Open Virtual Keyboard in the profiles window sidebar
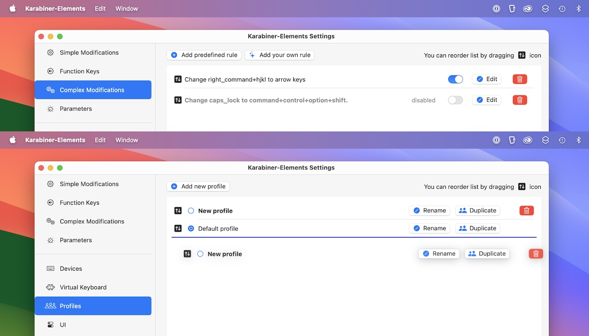Screen dimensions: 589x336 click(x=93, y=287)
